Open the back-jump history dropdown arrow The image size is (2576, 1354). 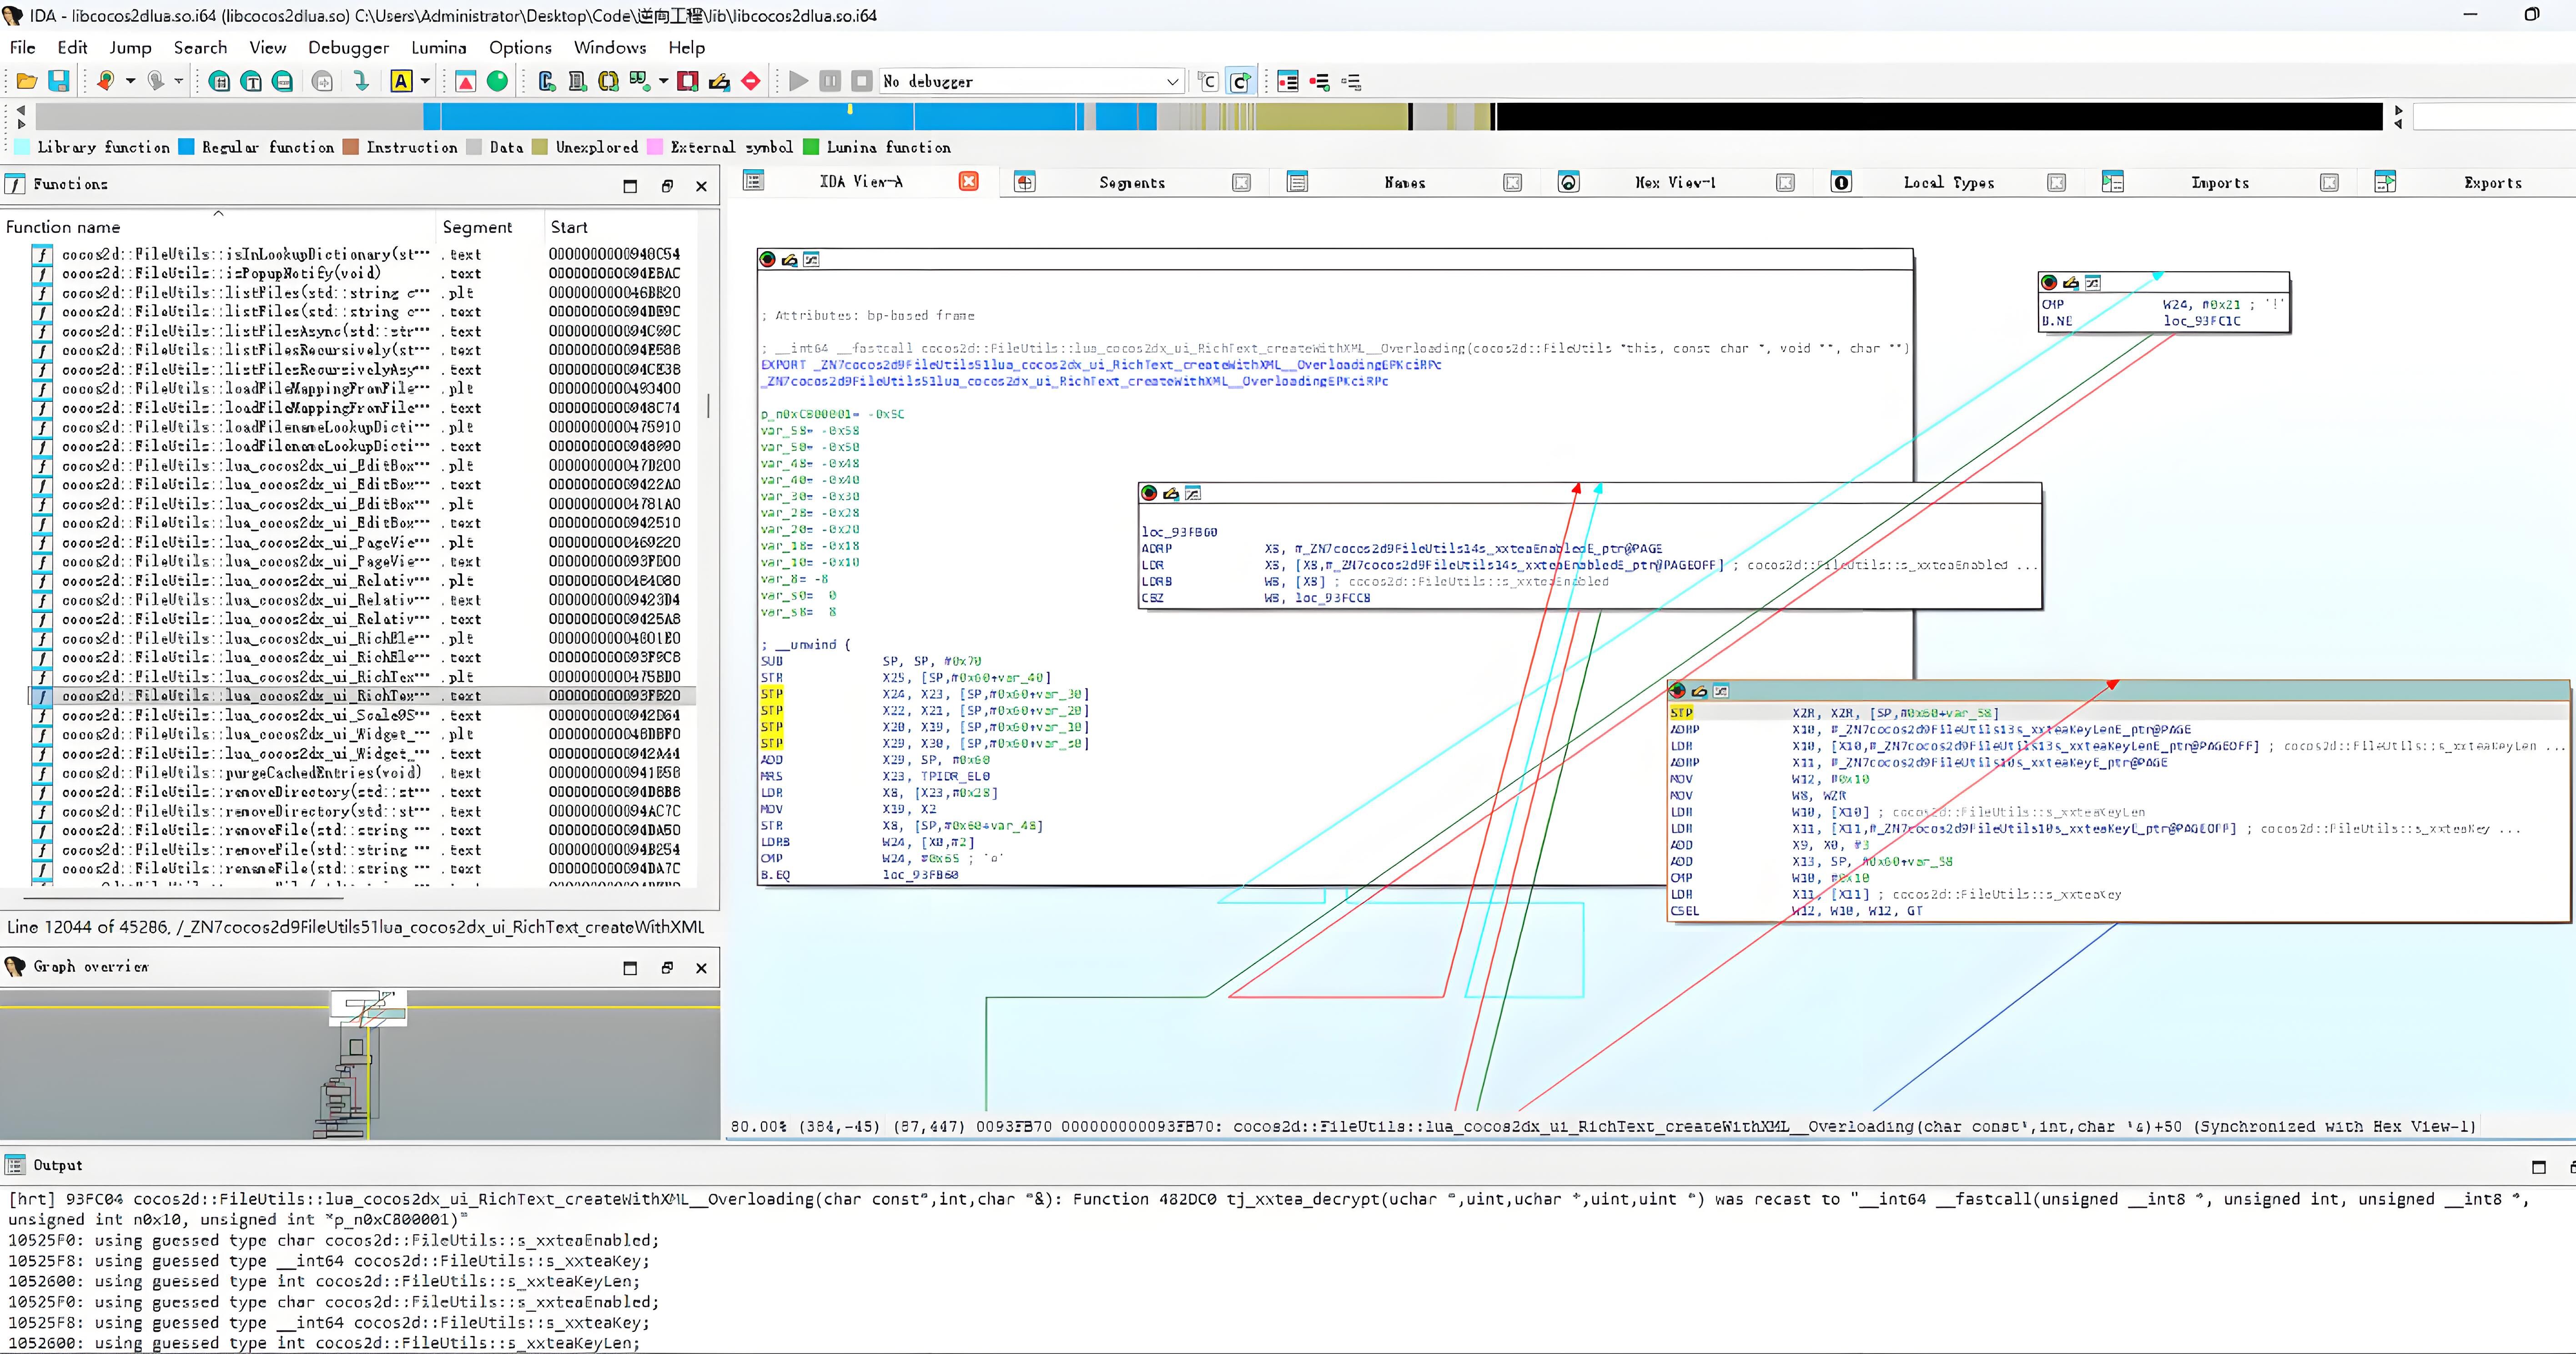(x=130, y=81)
